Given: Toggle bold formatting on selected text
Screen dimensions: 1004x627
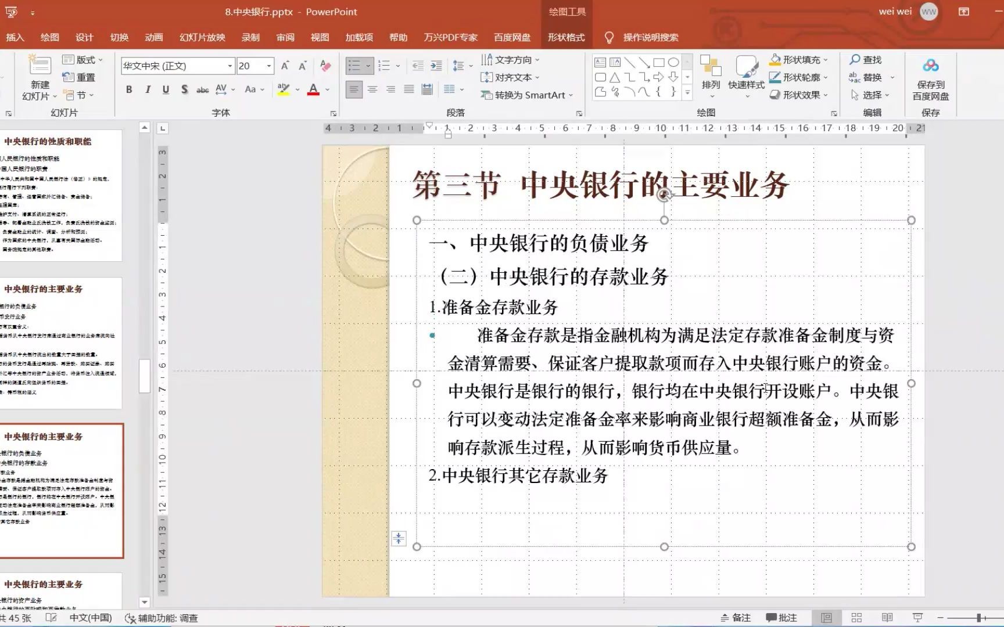Looking at the screenshot, I should [128, 89].
